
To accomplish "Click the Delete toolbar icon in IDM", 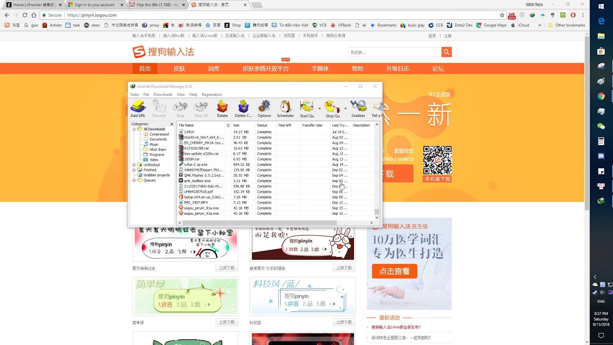I will 222,109.
